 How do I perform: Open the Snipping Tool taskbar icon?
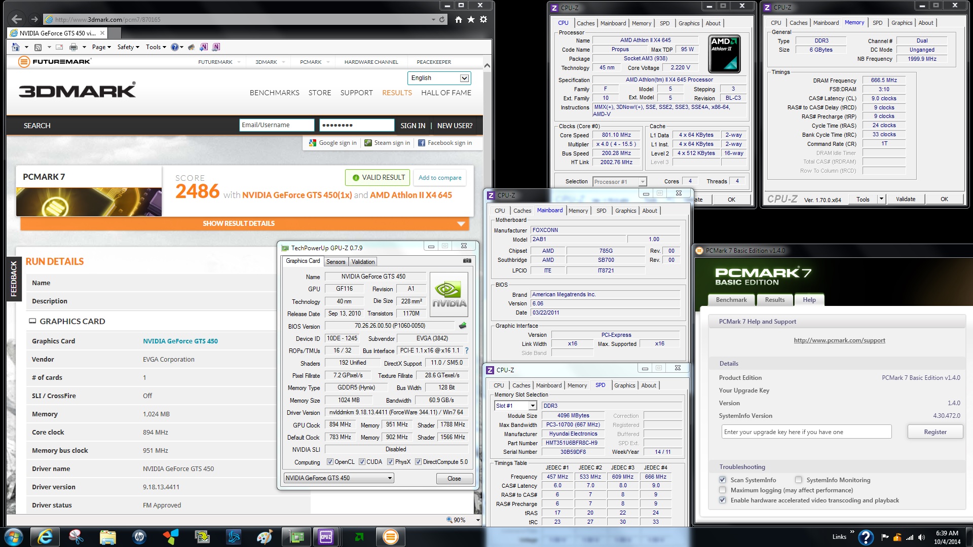click(x=76, y=537)
